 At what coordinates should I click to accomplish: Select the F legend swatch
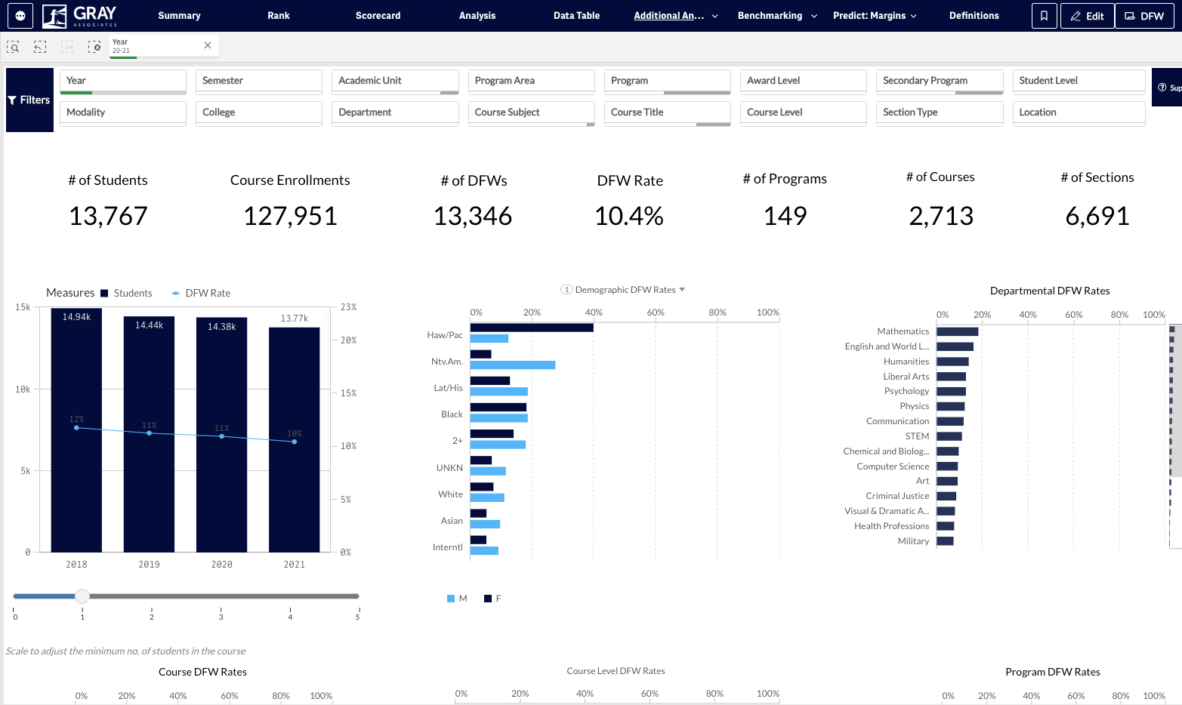click(488, 599)
